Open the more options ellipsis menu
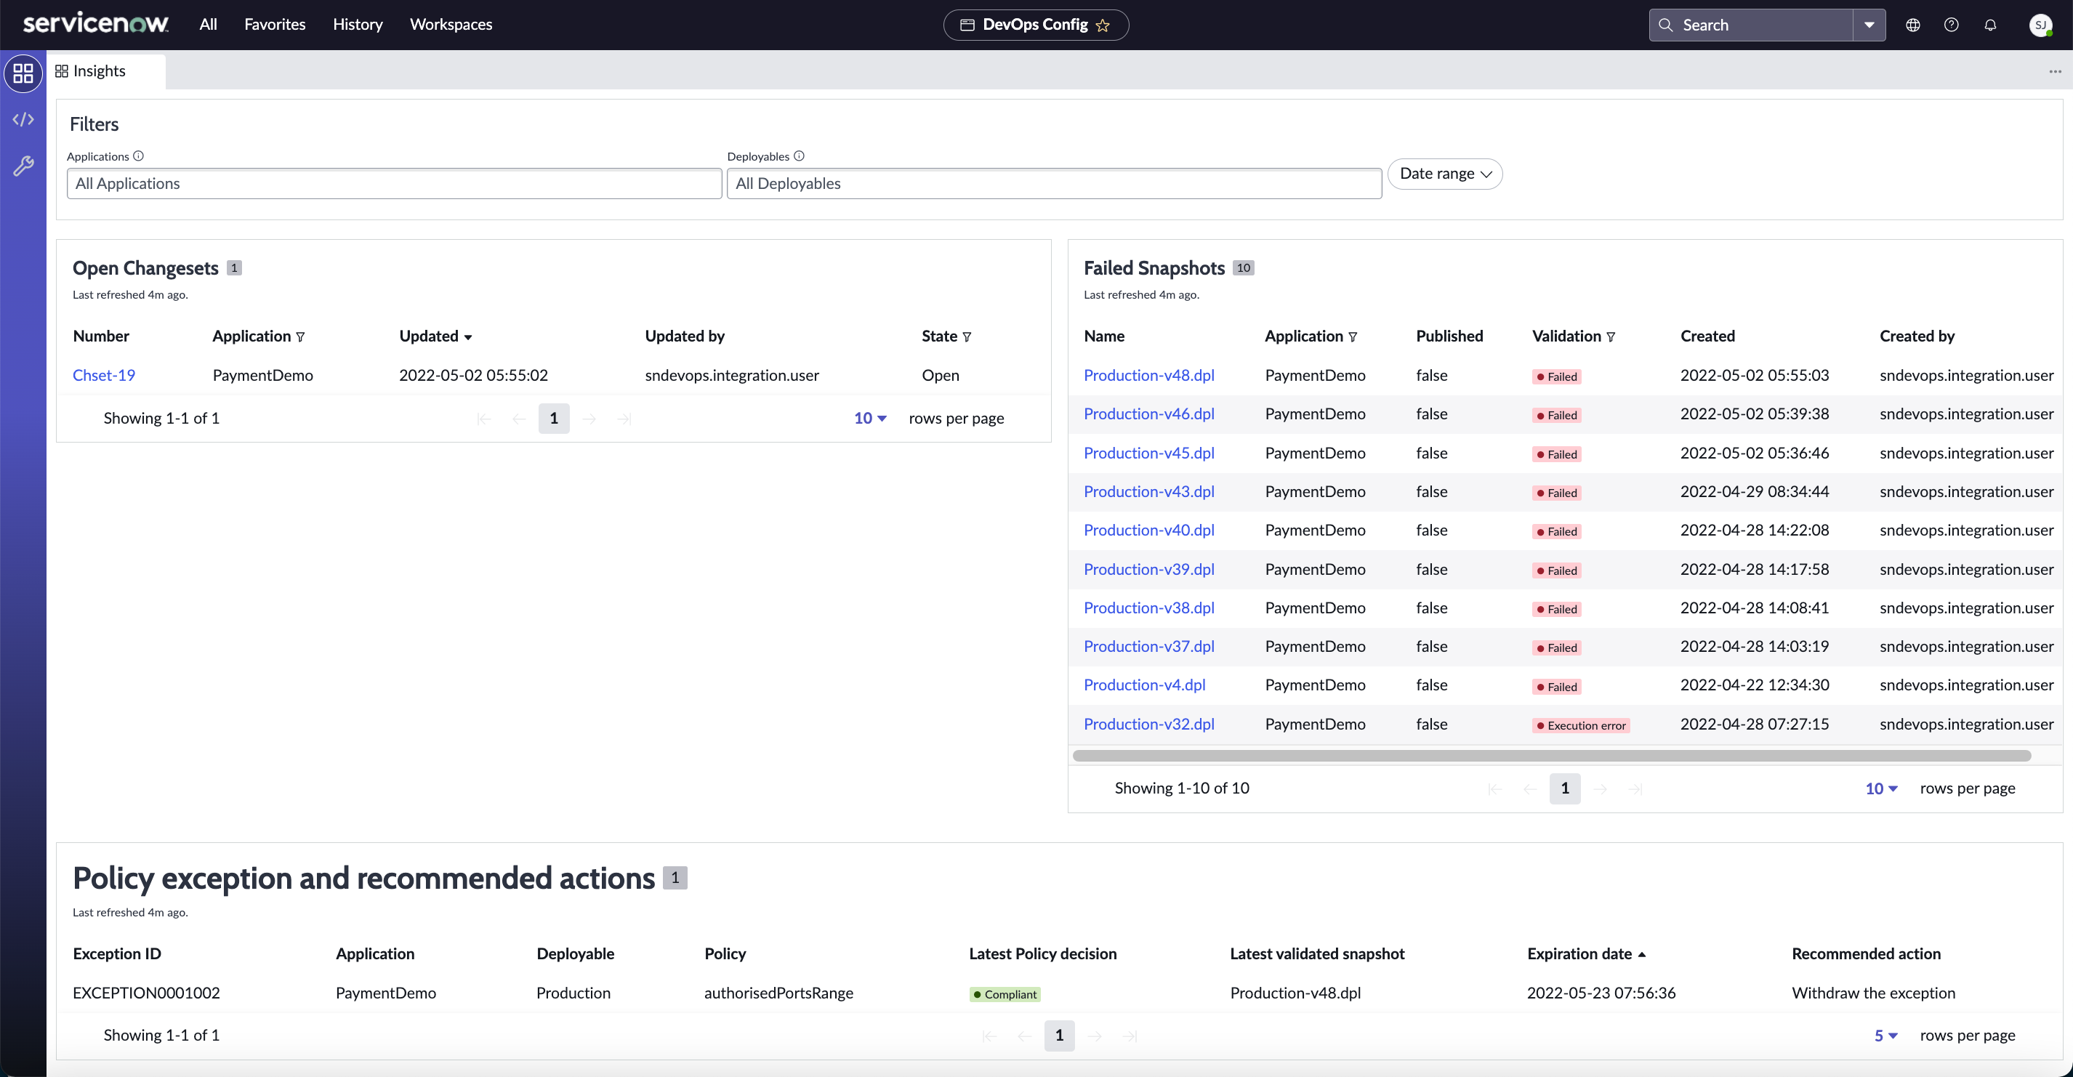 coord(2056,72)
